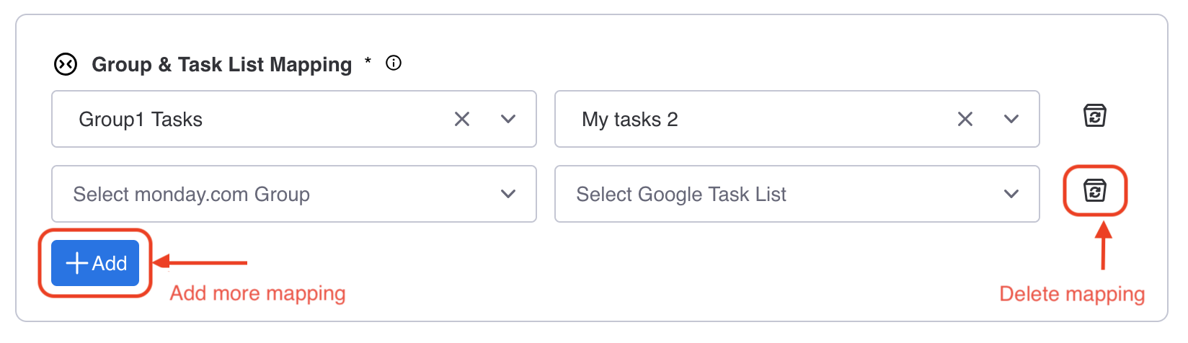Image resolution: width=1188 pixels, height=343 pixels.
Task: Select the monday.com Group placeholder field
Action: [x=294, y=194]
